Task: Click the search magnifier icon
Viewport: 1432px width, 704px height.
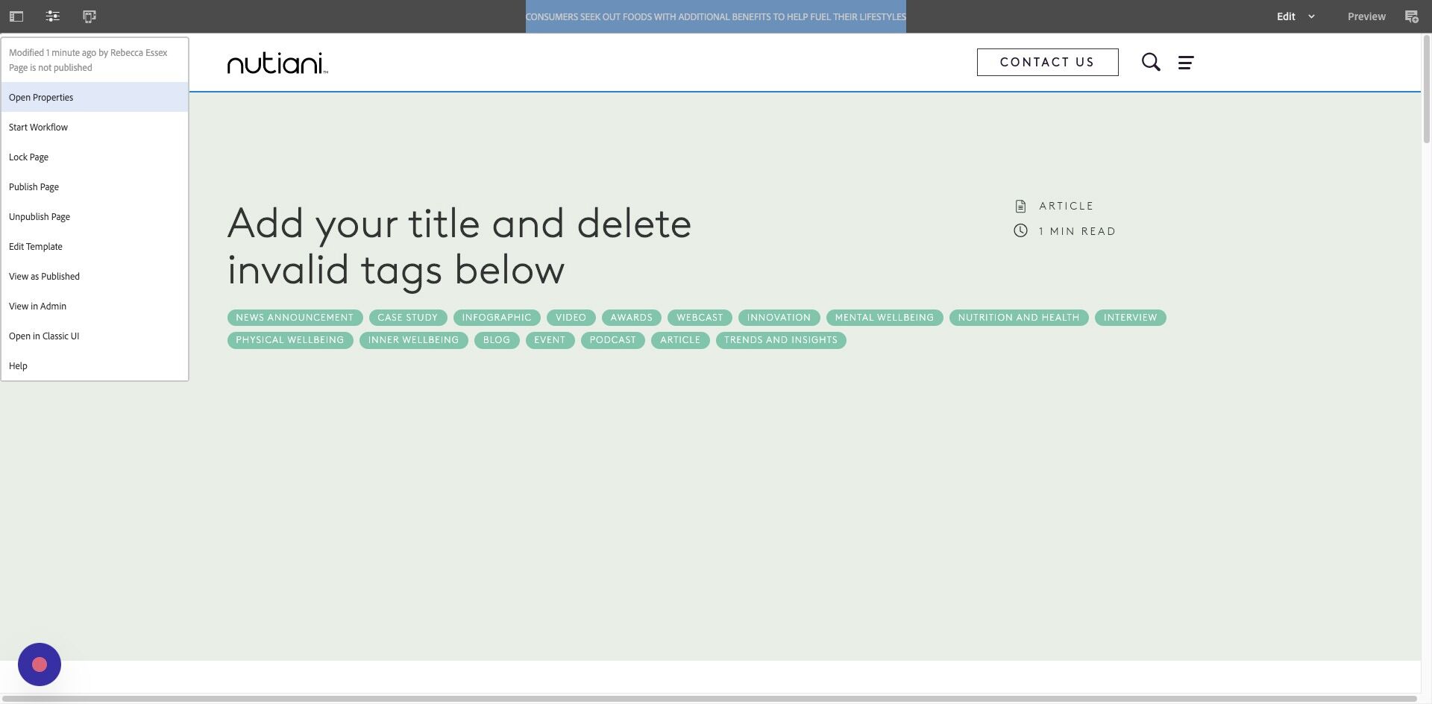Action: pos(1151,62)
